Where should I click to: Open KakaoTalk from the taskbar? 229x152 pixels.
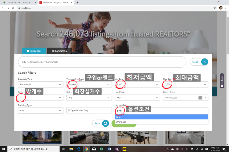click(x=125, y=149)
